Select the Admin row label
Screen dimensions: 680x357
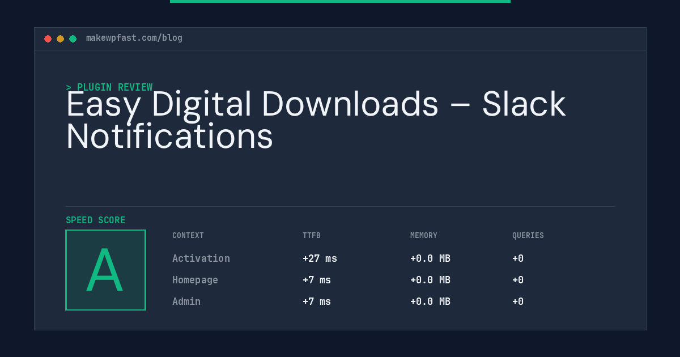pos(186,301)
